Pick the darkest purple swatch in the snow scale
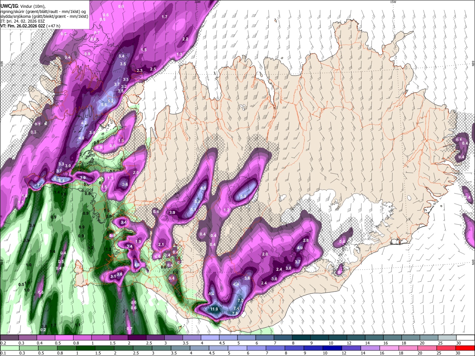This screenshot has height=356, width=475. click(137, 337)
